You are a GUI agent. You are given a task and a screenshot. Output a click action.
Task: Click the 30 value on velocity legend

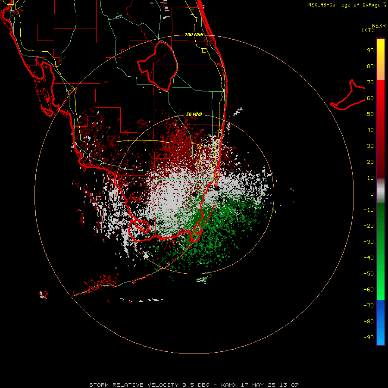pos(370,146)
